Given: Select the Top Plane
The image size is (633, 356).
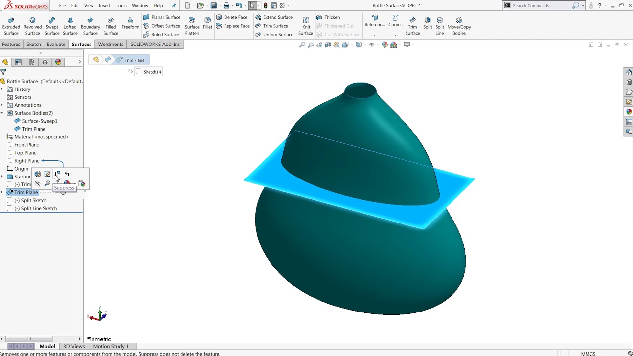Looking at the screenshot, I should point(22,153).
